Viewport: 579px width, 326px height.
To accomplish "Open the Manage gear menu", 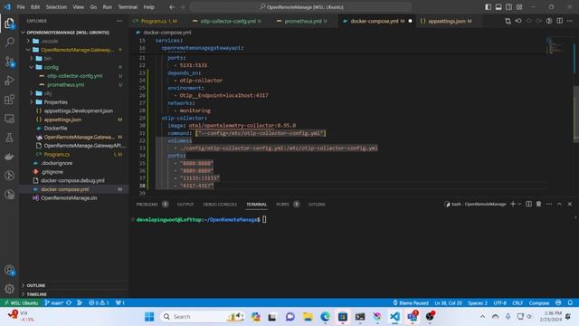I will 10,289.
